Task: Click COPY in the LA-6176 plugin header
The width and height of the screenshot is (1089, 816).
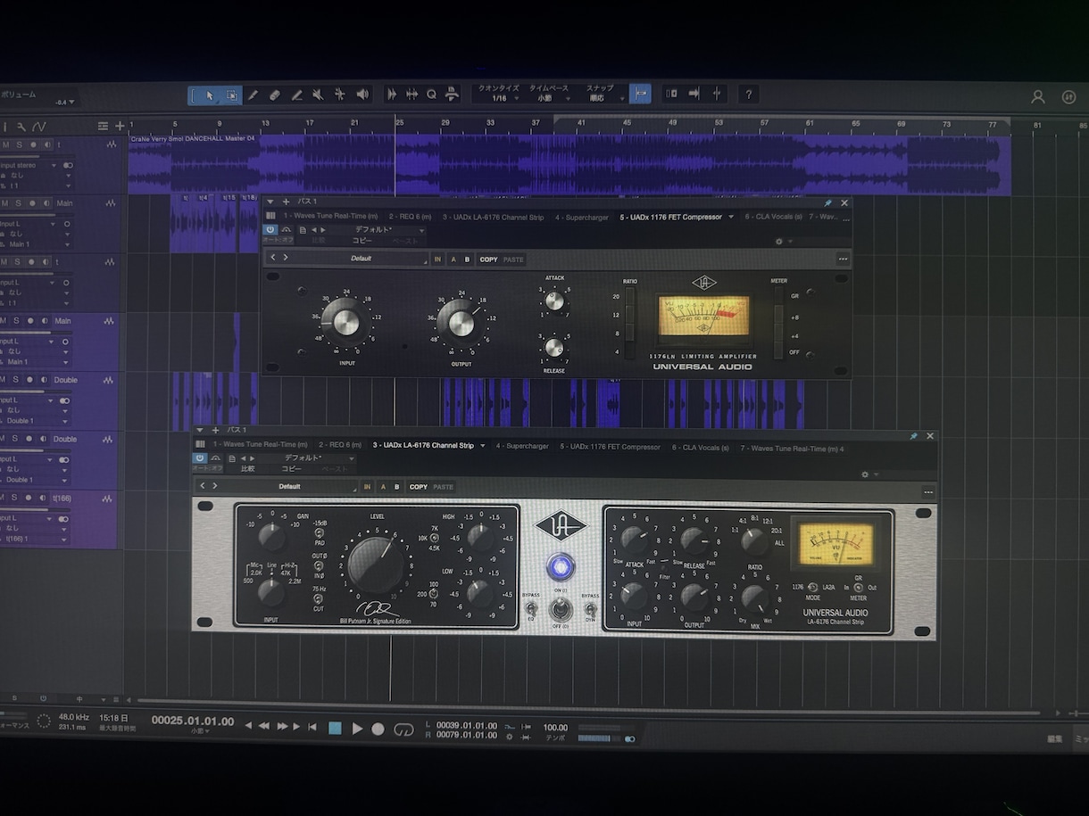Action: pos(418,487)
